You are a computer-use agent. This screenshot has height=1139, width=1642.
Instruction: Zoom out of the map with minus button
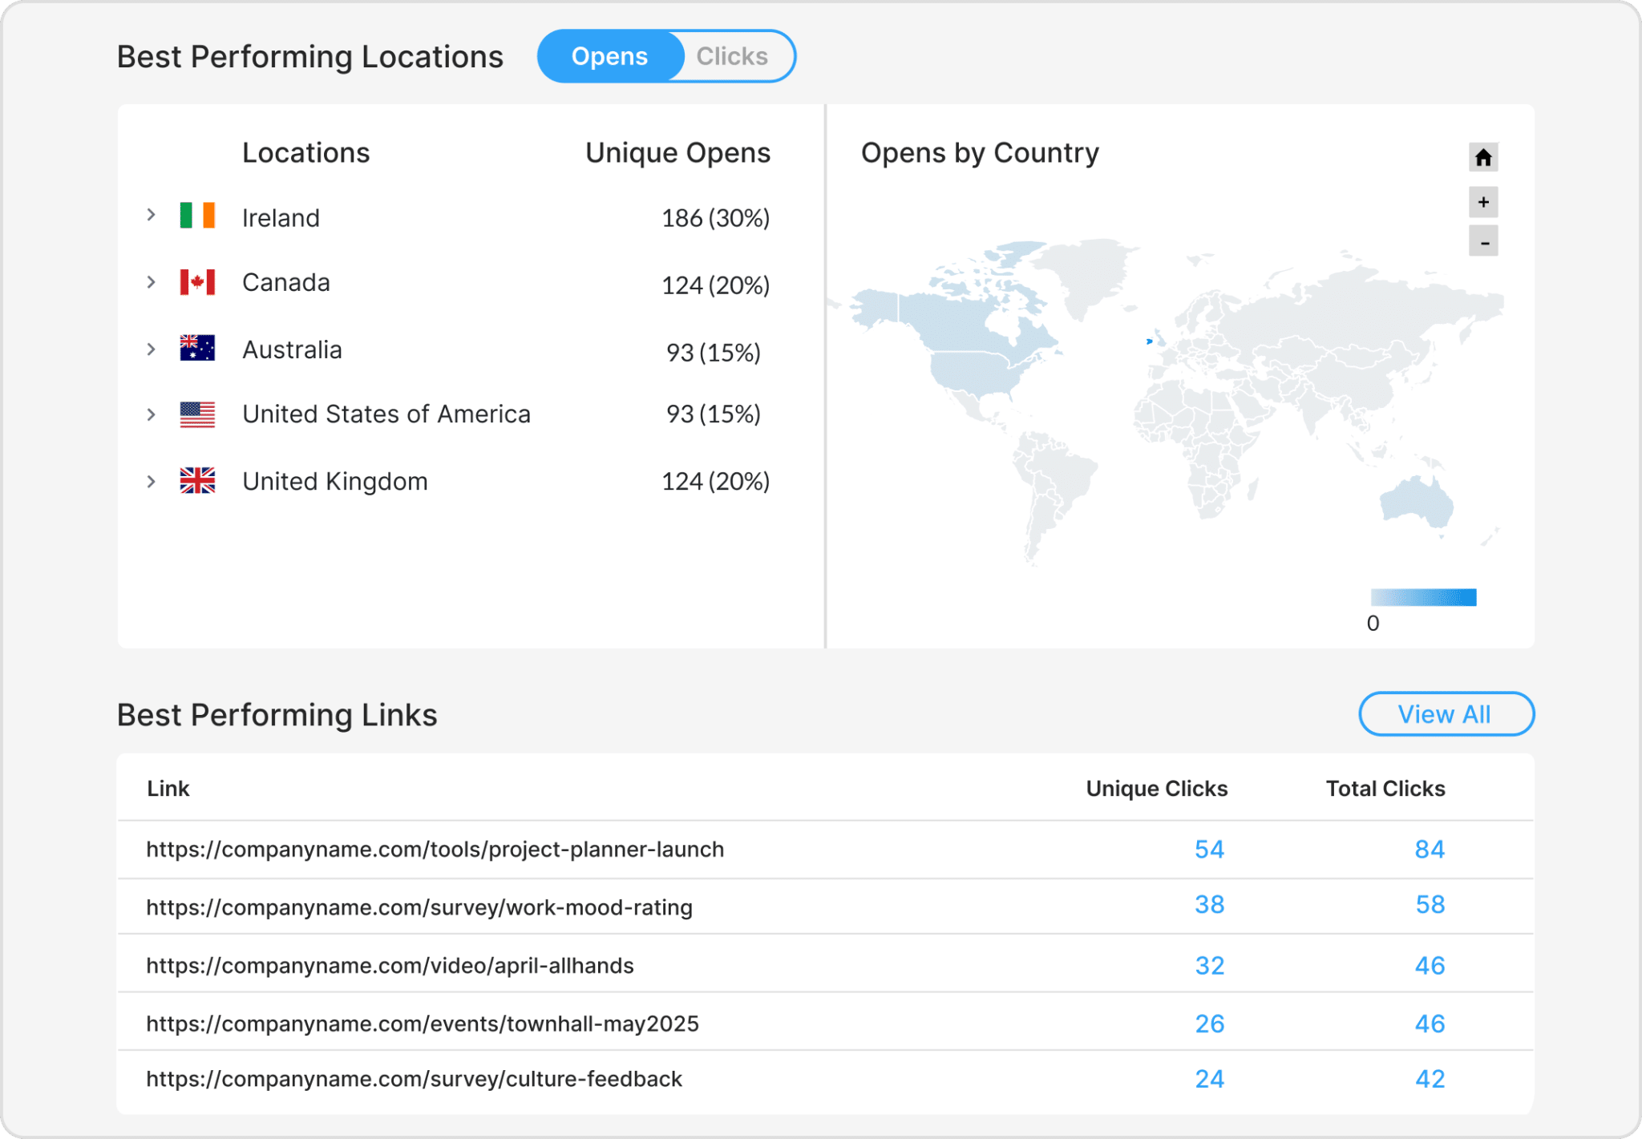tap(1483, 242)
